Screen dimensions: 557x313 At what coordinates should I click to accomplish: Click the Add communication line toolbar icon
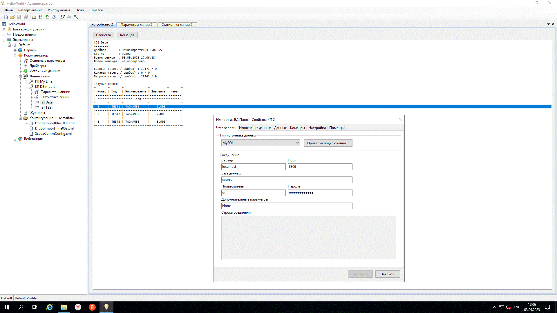coord(62,17)
